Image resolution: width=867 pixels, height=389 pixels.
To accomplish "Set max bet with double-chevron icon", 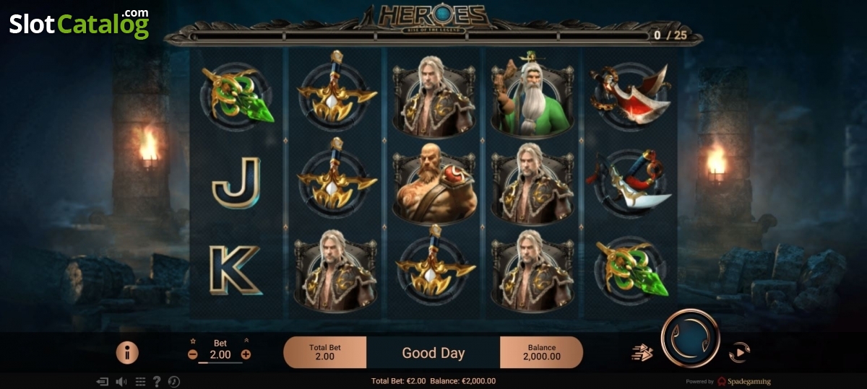I will point(246,341).
